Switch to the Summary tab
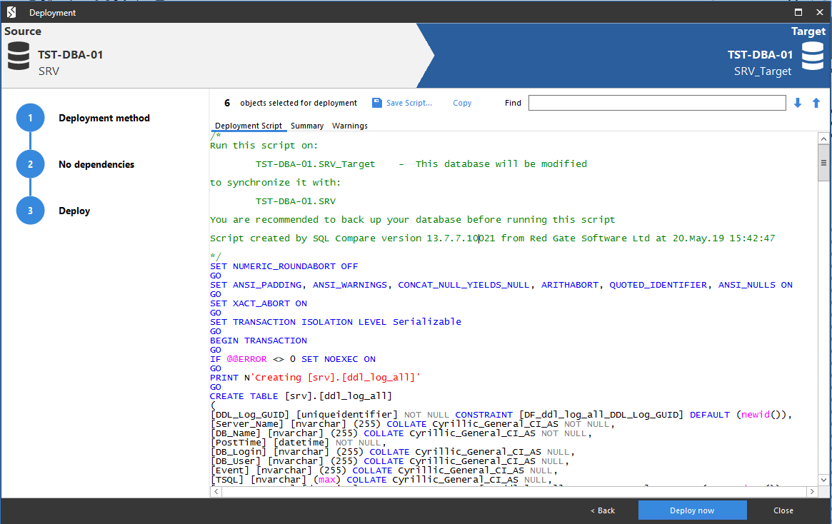832x524 pixels. (x=307, y=125)
